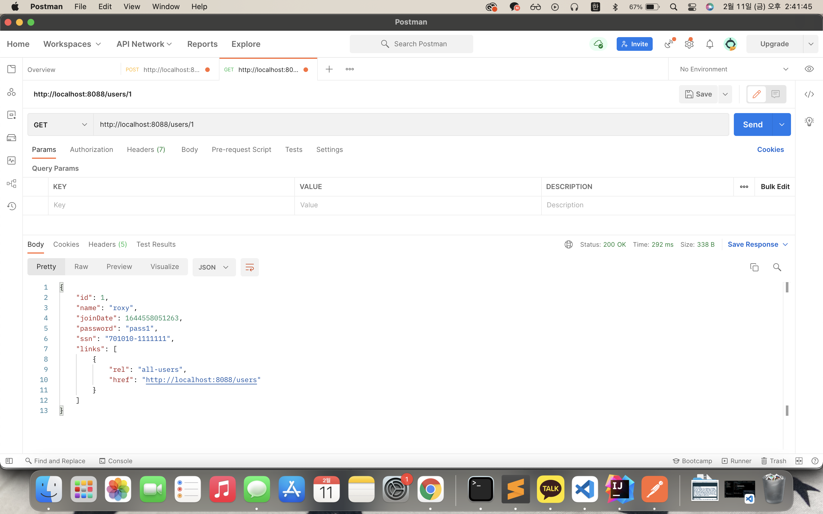
Task: Open the No Environment dropdown
Action: tap(734, 69)
